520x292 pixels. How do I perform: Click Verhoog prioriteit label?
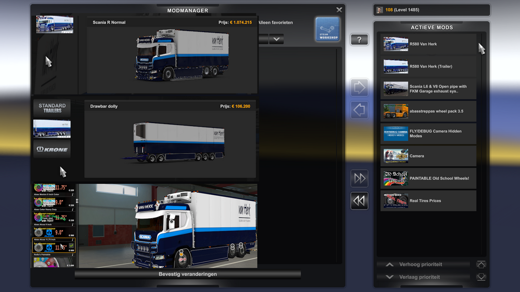tap(421, 265)
